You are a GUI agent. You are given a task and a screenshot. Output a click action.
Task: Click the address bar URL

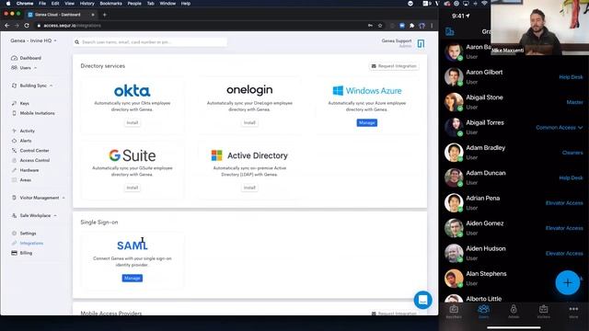click(72, 26)
